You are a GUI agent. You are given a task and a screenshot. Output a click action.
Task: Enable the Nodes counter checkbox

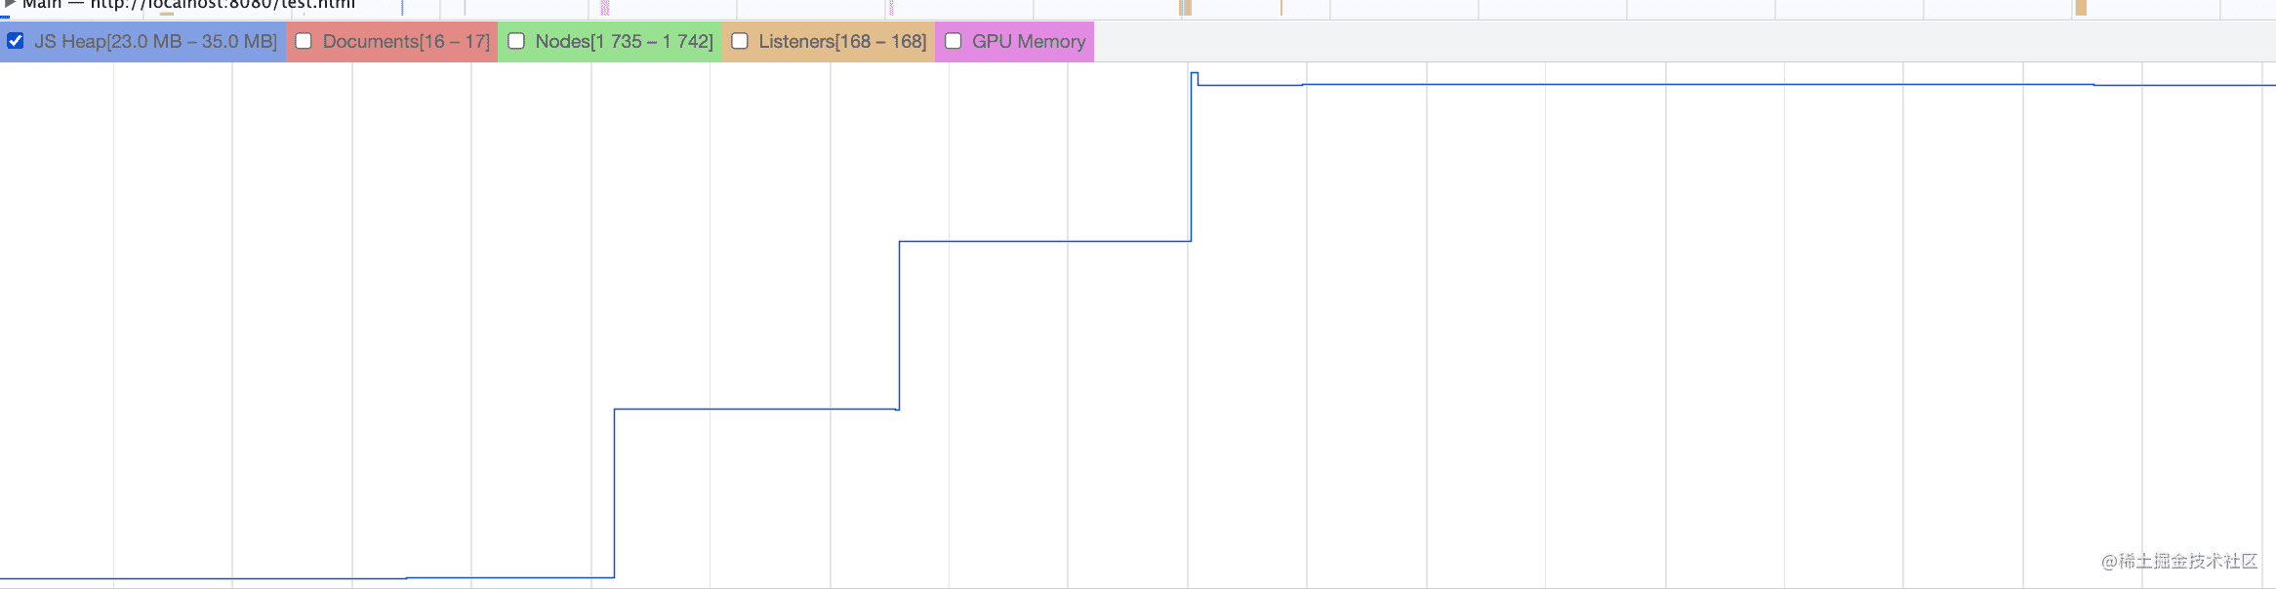pos(516,41)
